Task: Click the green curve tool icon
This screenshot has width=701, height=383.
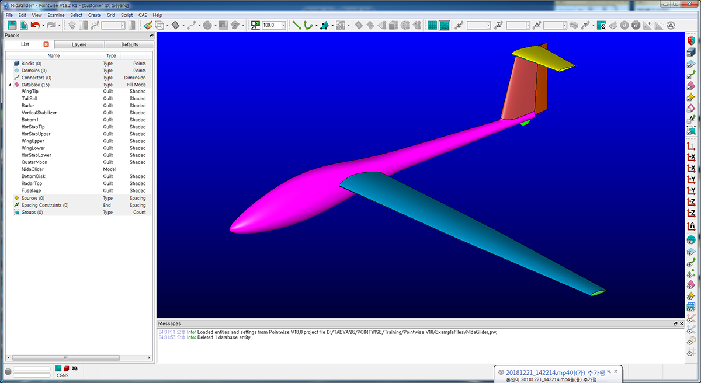Action: [308, 25]
